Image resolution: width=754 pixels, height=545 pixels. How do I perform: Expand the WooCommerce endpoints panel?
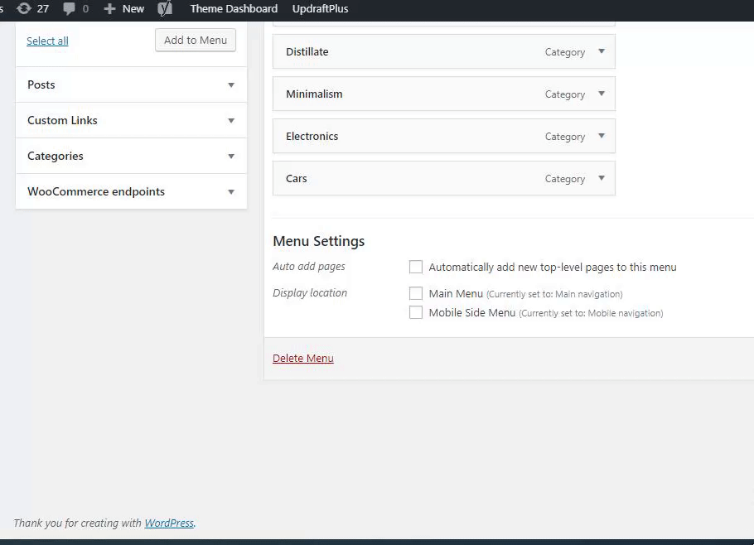pyautogui.click(x=231, y=191)
